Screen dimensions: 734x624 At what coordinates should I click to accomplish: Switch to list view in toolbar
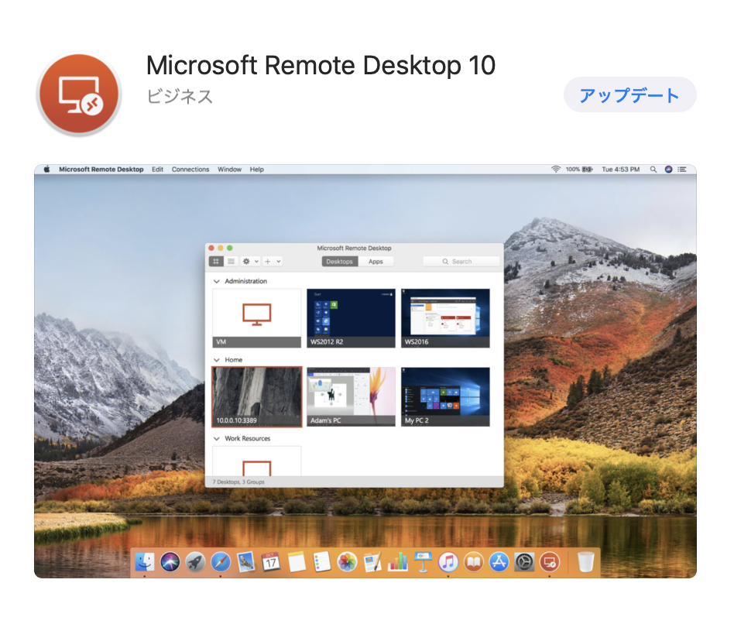[231, 261]
